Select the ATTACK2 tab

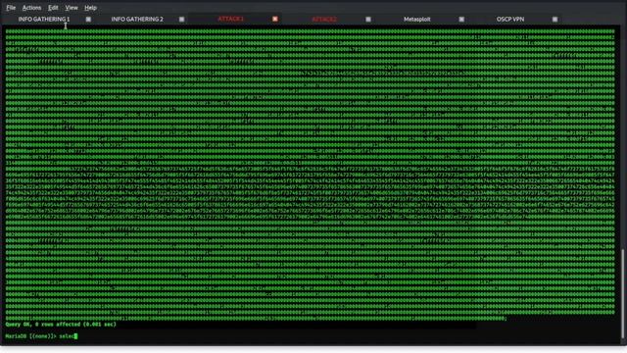324,19
